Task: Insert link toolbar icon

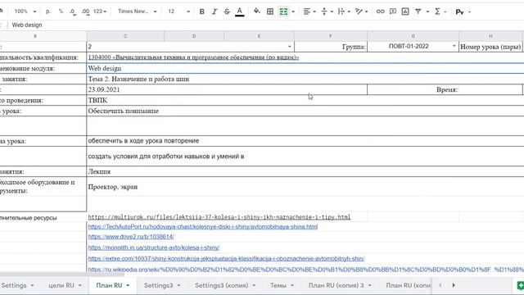Action: (380, 11)
